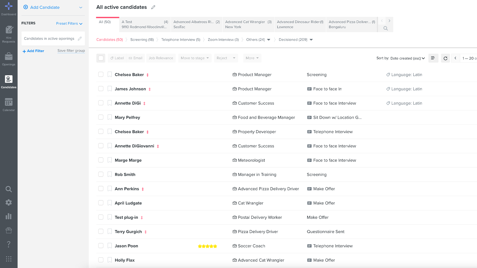This screenshot has height=268, width=477.
Task: Edit the All active candidates title pencil
Action: click(153, 7)
